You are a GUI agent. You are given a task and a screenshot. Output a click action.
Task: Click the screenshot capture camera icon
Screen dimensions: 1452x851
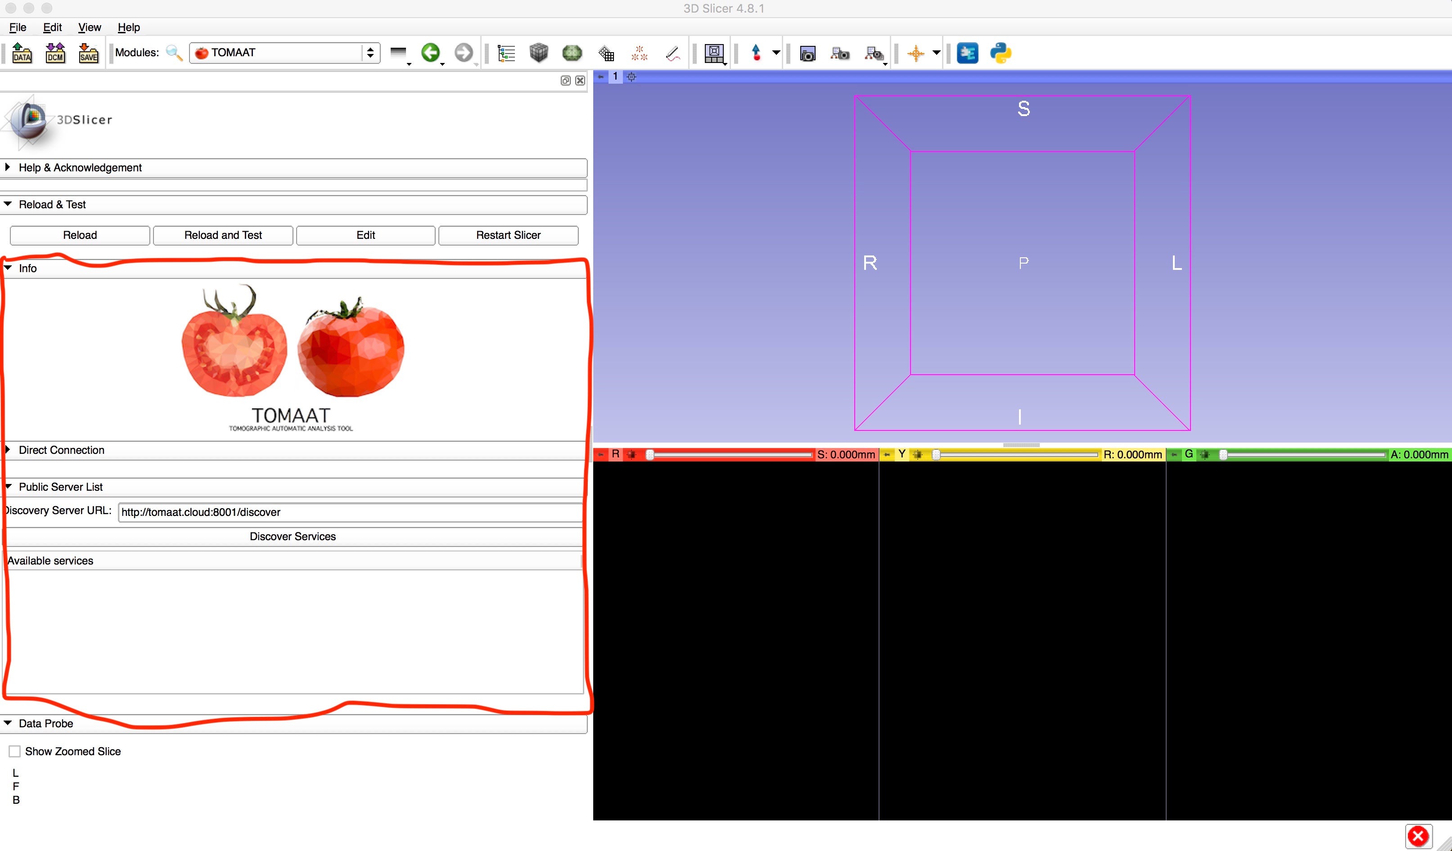click(x=808, y=54)
